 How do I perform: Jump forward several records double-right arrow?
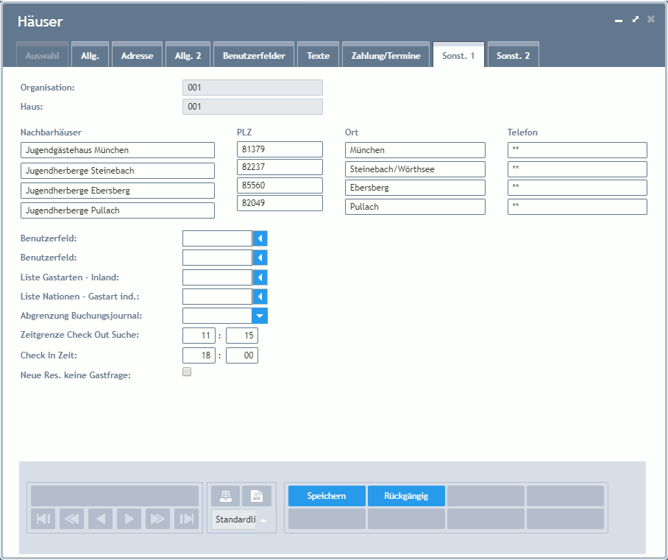coord(157,519)
